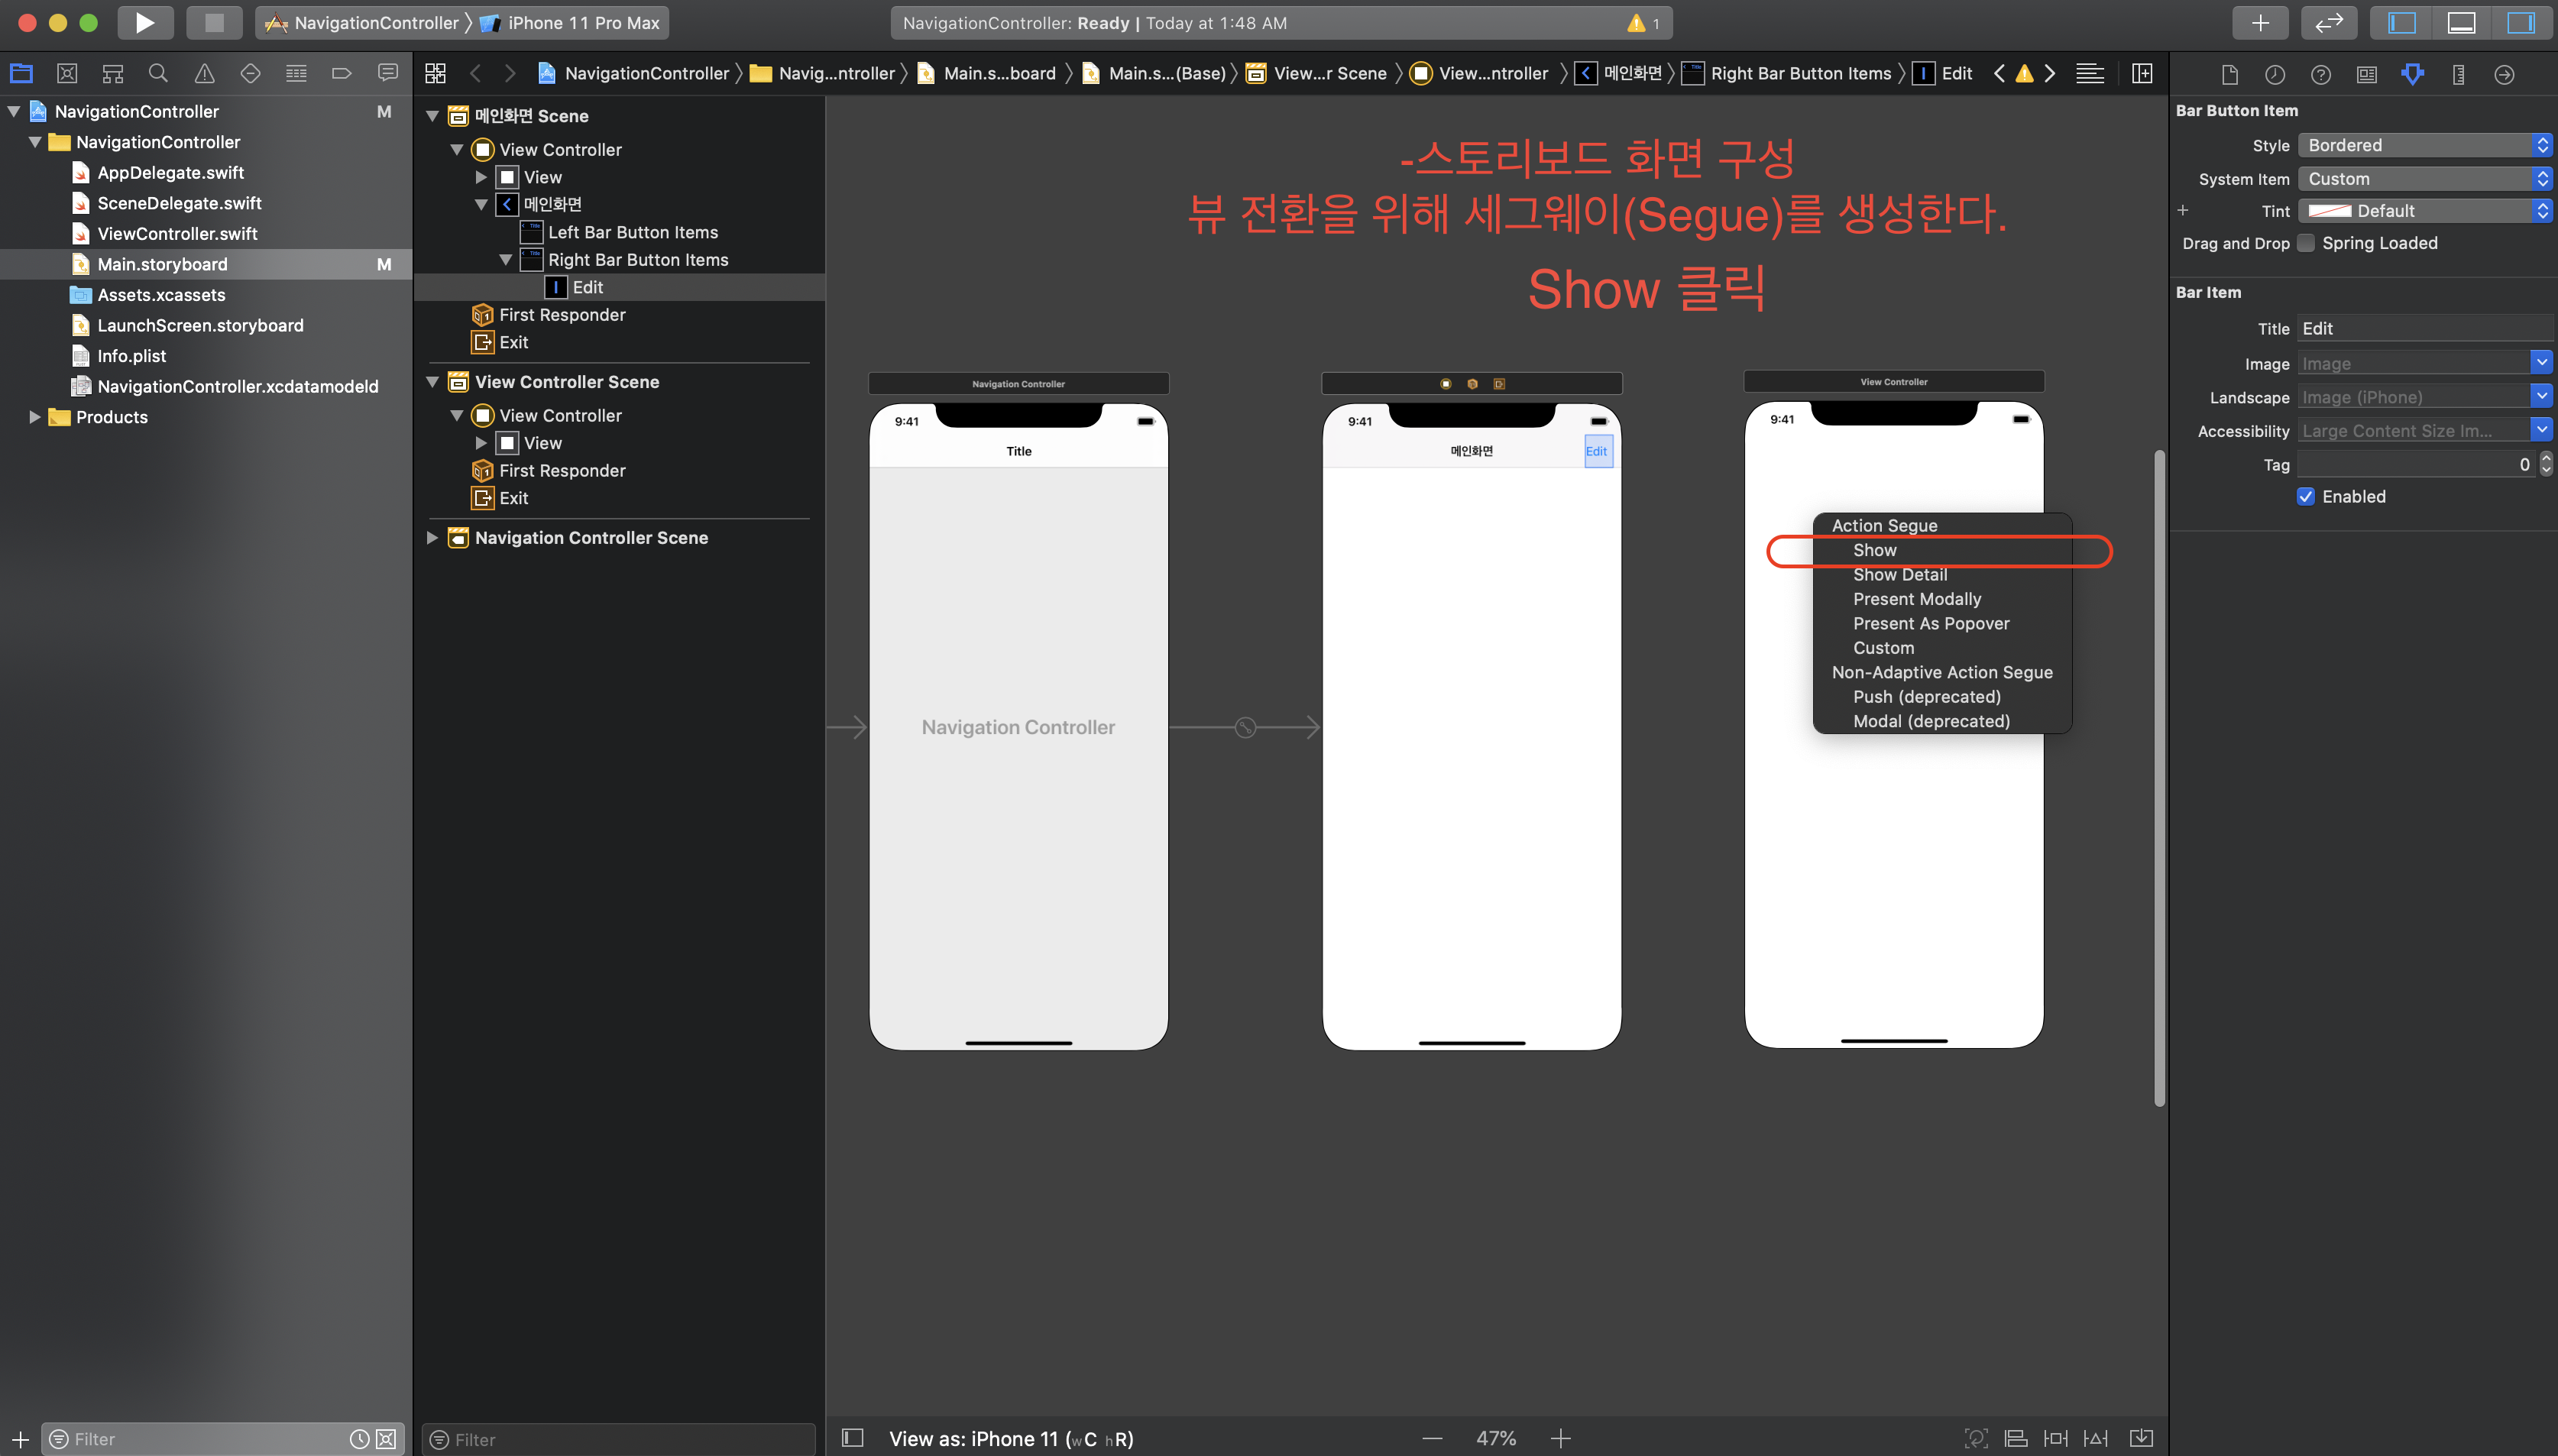
Task: Click the Run (play) button
Action: pyautogui.click(x=145, y=22)
